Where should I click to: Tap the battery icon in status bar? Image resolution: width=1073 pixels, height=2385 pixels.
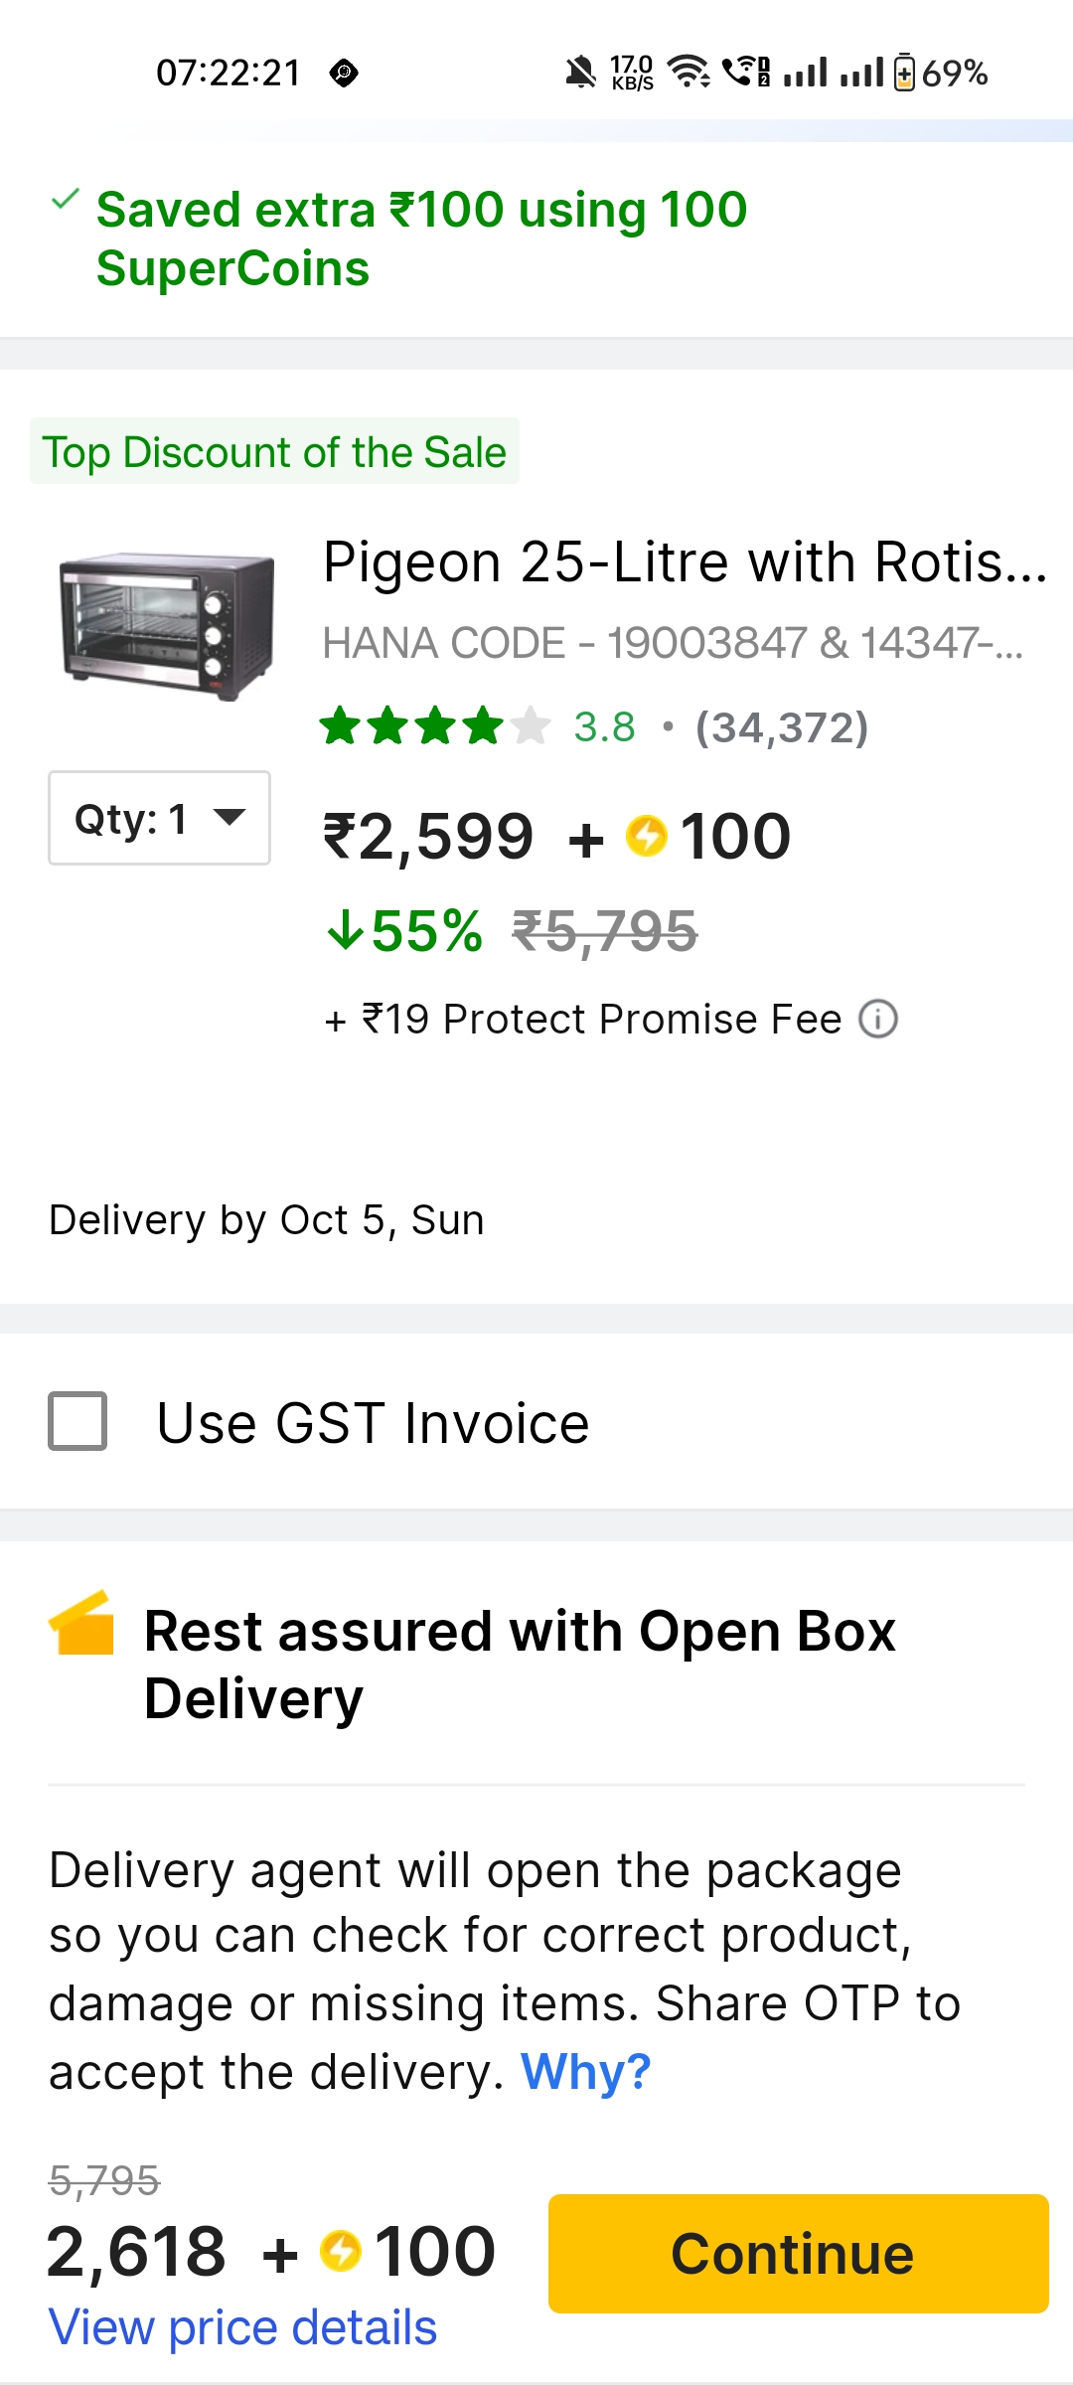coord(904,73)
